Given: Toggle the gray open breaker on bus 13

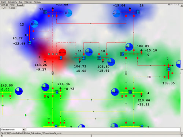Looking at the screenshot, I should click(53, 16).
